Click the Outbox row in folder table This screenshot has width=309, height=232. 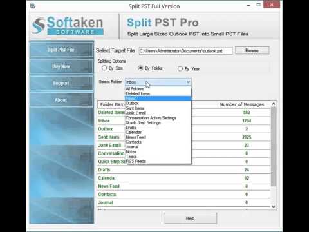184,129
